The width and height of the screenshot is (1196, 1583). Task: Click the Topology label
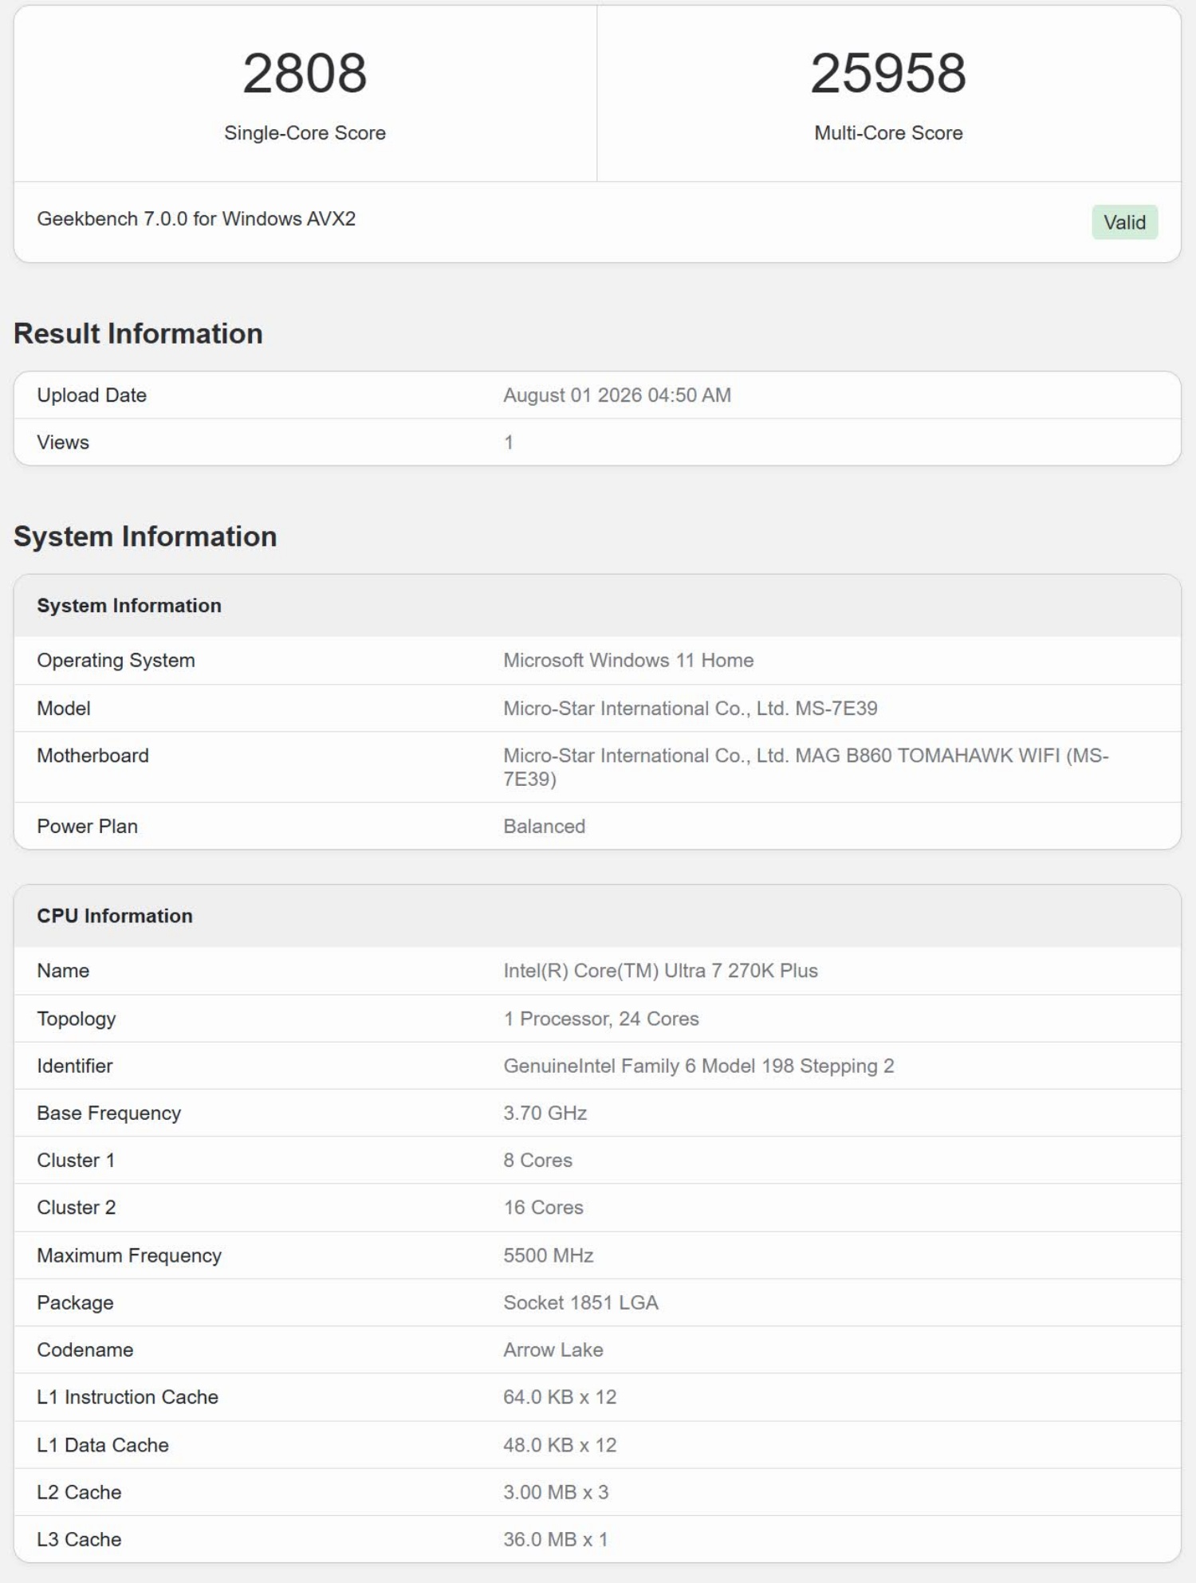coord(77,1019)
